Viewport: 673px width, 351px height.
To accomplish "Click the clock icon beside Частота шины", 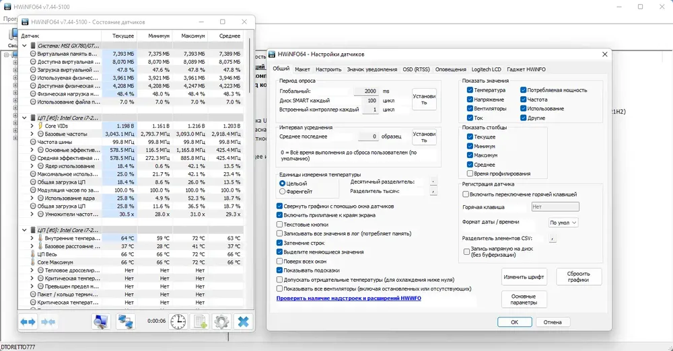I will (x=33, y=142).
